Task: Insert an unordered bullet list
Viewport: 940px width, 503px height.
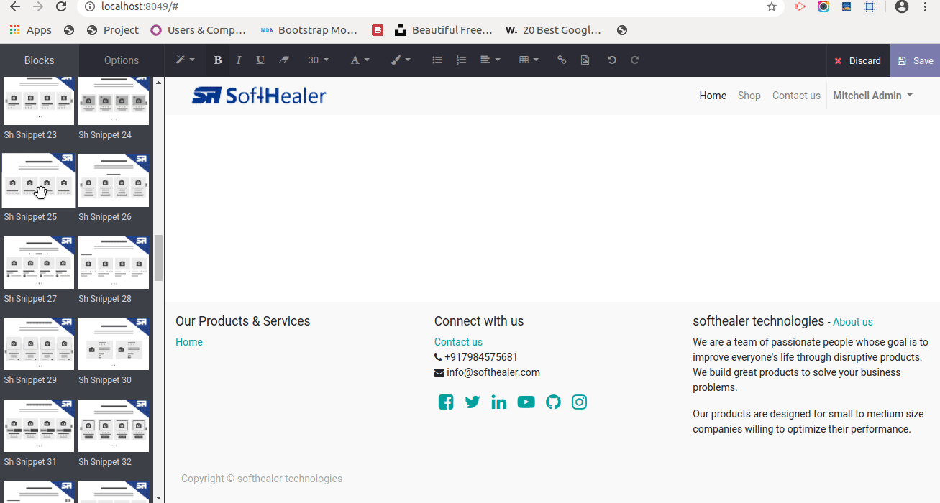Action: [x=437, y=60]
